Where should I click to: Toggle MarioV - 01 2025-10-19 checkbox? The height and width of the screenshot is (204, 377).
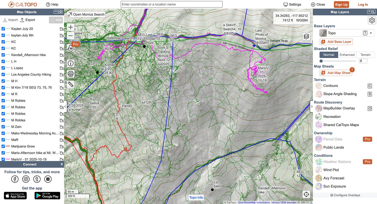[3, 159]
